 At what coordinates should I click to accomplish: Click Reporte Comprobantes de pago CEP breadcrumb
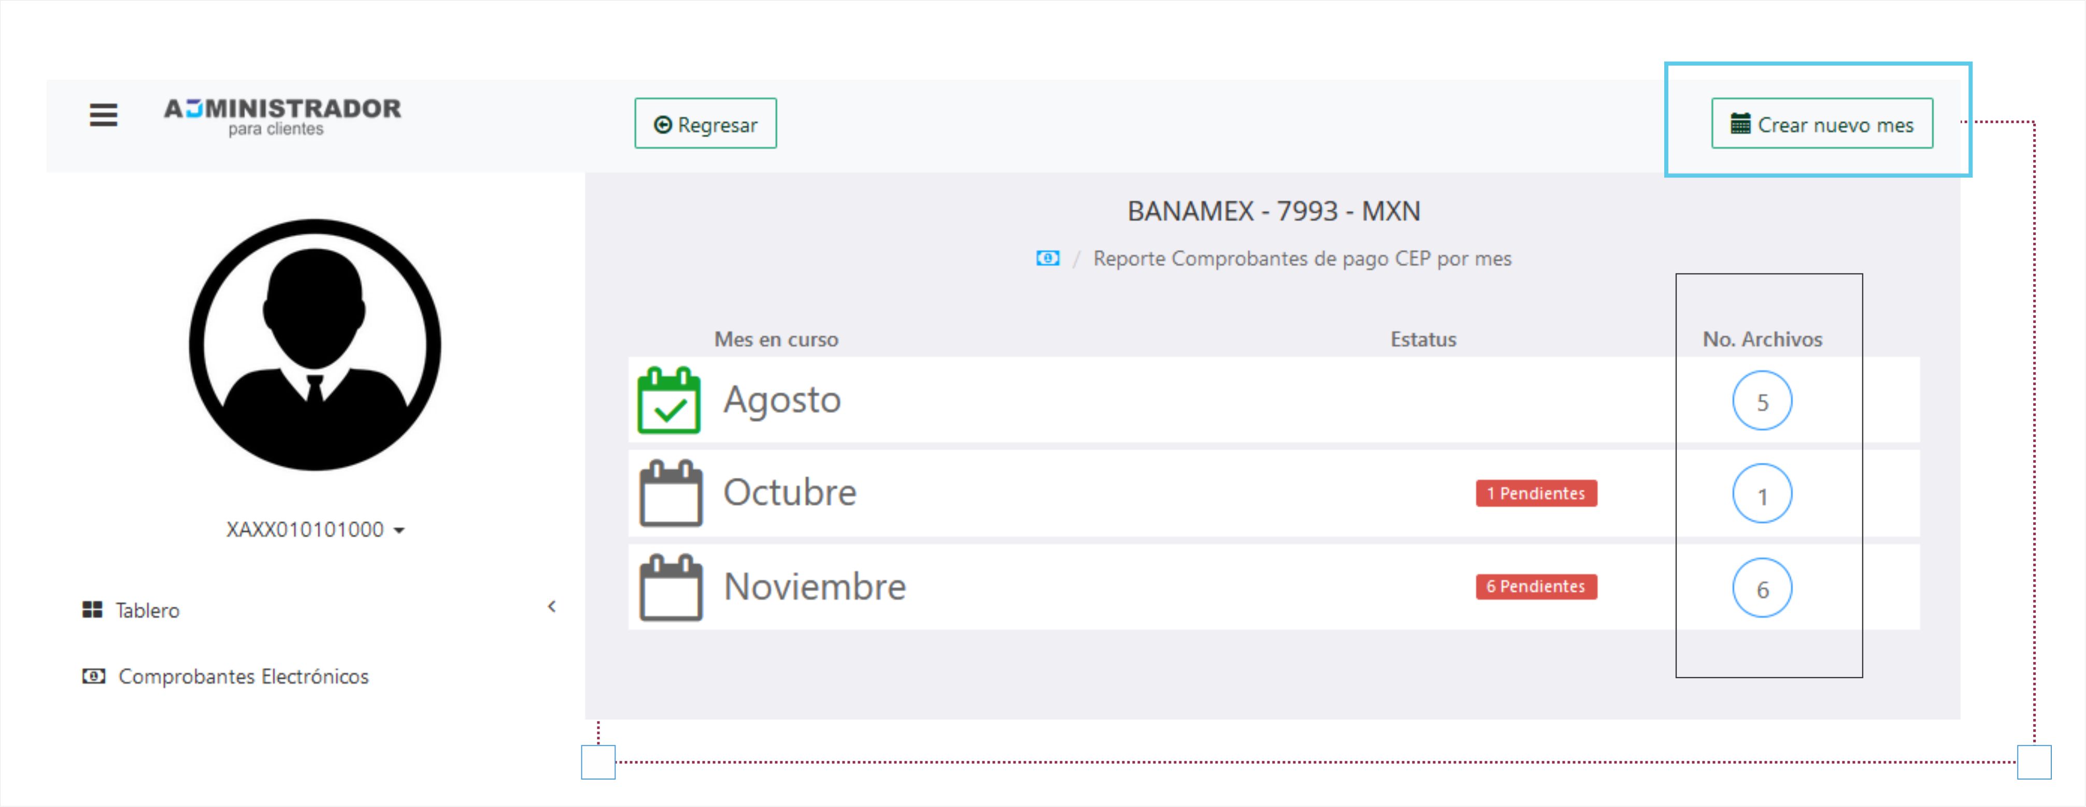click(1302, 259)
